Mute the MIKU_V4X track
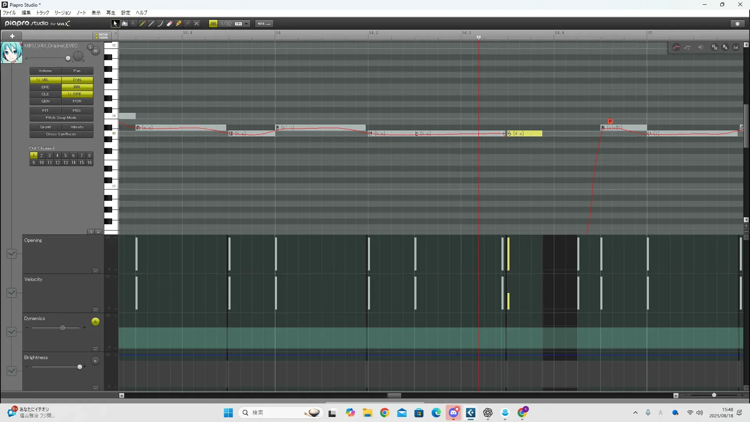The width and height of the screenshot is (750, 422). (x=95, y=51)
